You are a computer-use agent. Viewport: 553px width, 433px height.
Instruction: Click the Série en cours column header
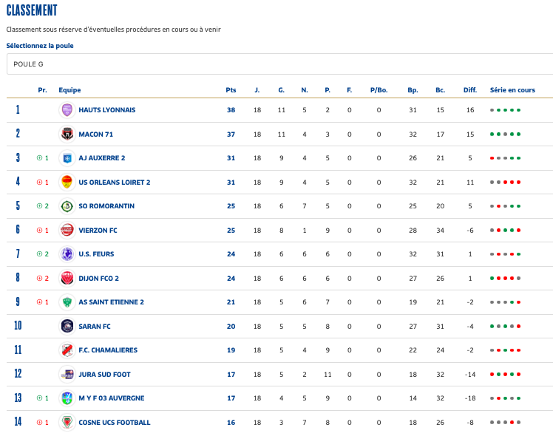pyautogui.click(x=512, y=90)
